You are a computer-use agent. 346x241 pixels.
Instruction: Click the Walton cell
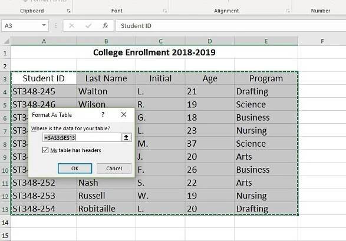(106, 91)
